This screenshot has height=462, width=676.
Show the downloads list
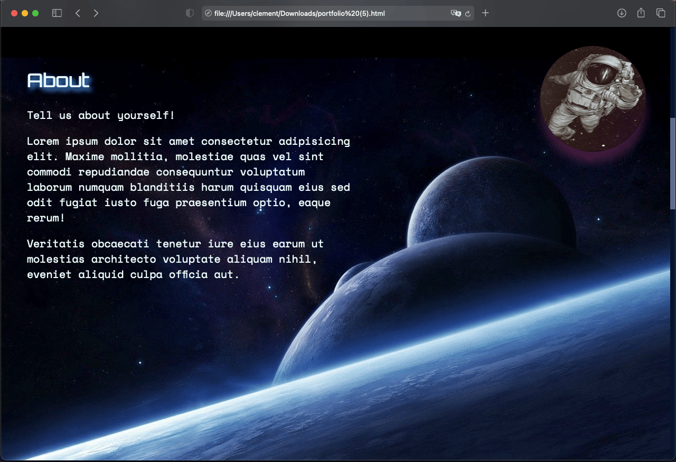pos(622,13)
